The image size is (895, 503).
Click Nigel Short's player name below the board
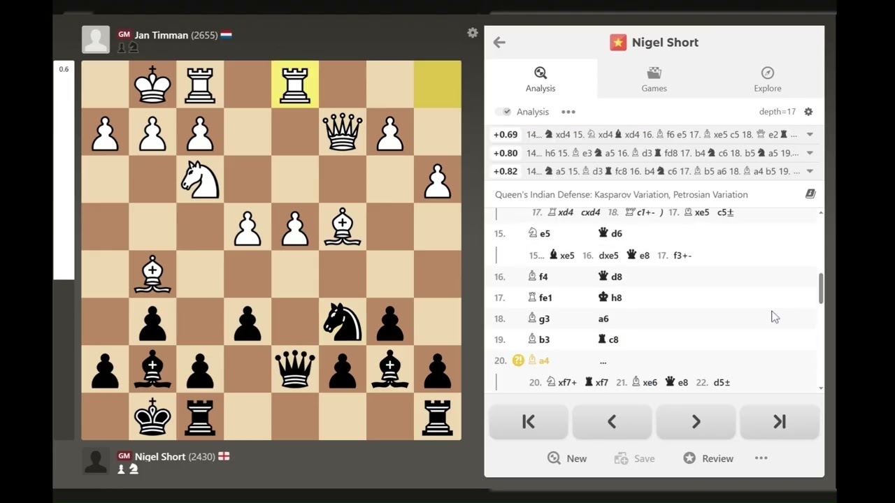coord(160,456)
